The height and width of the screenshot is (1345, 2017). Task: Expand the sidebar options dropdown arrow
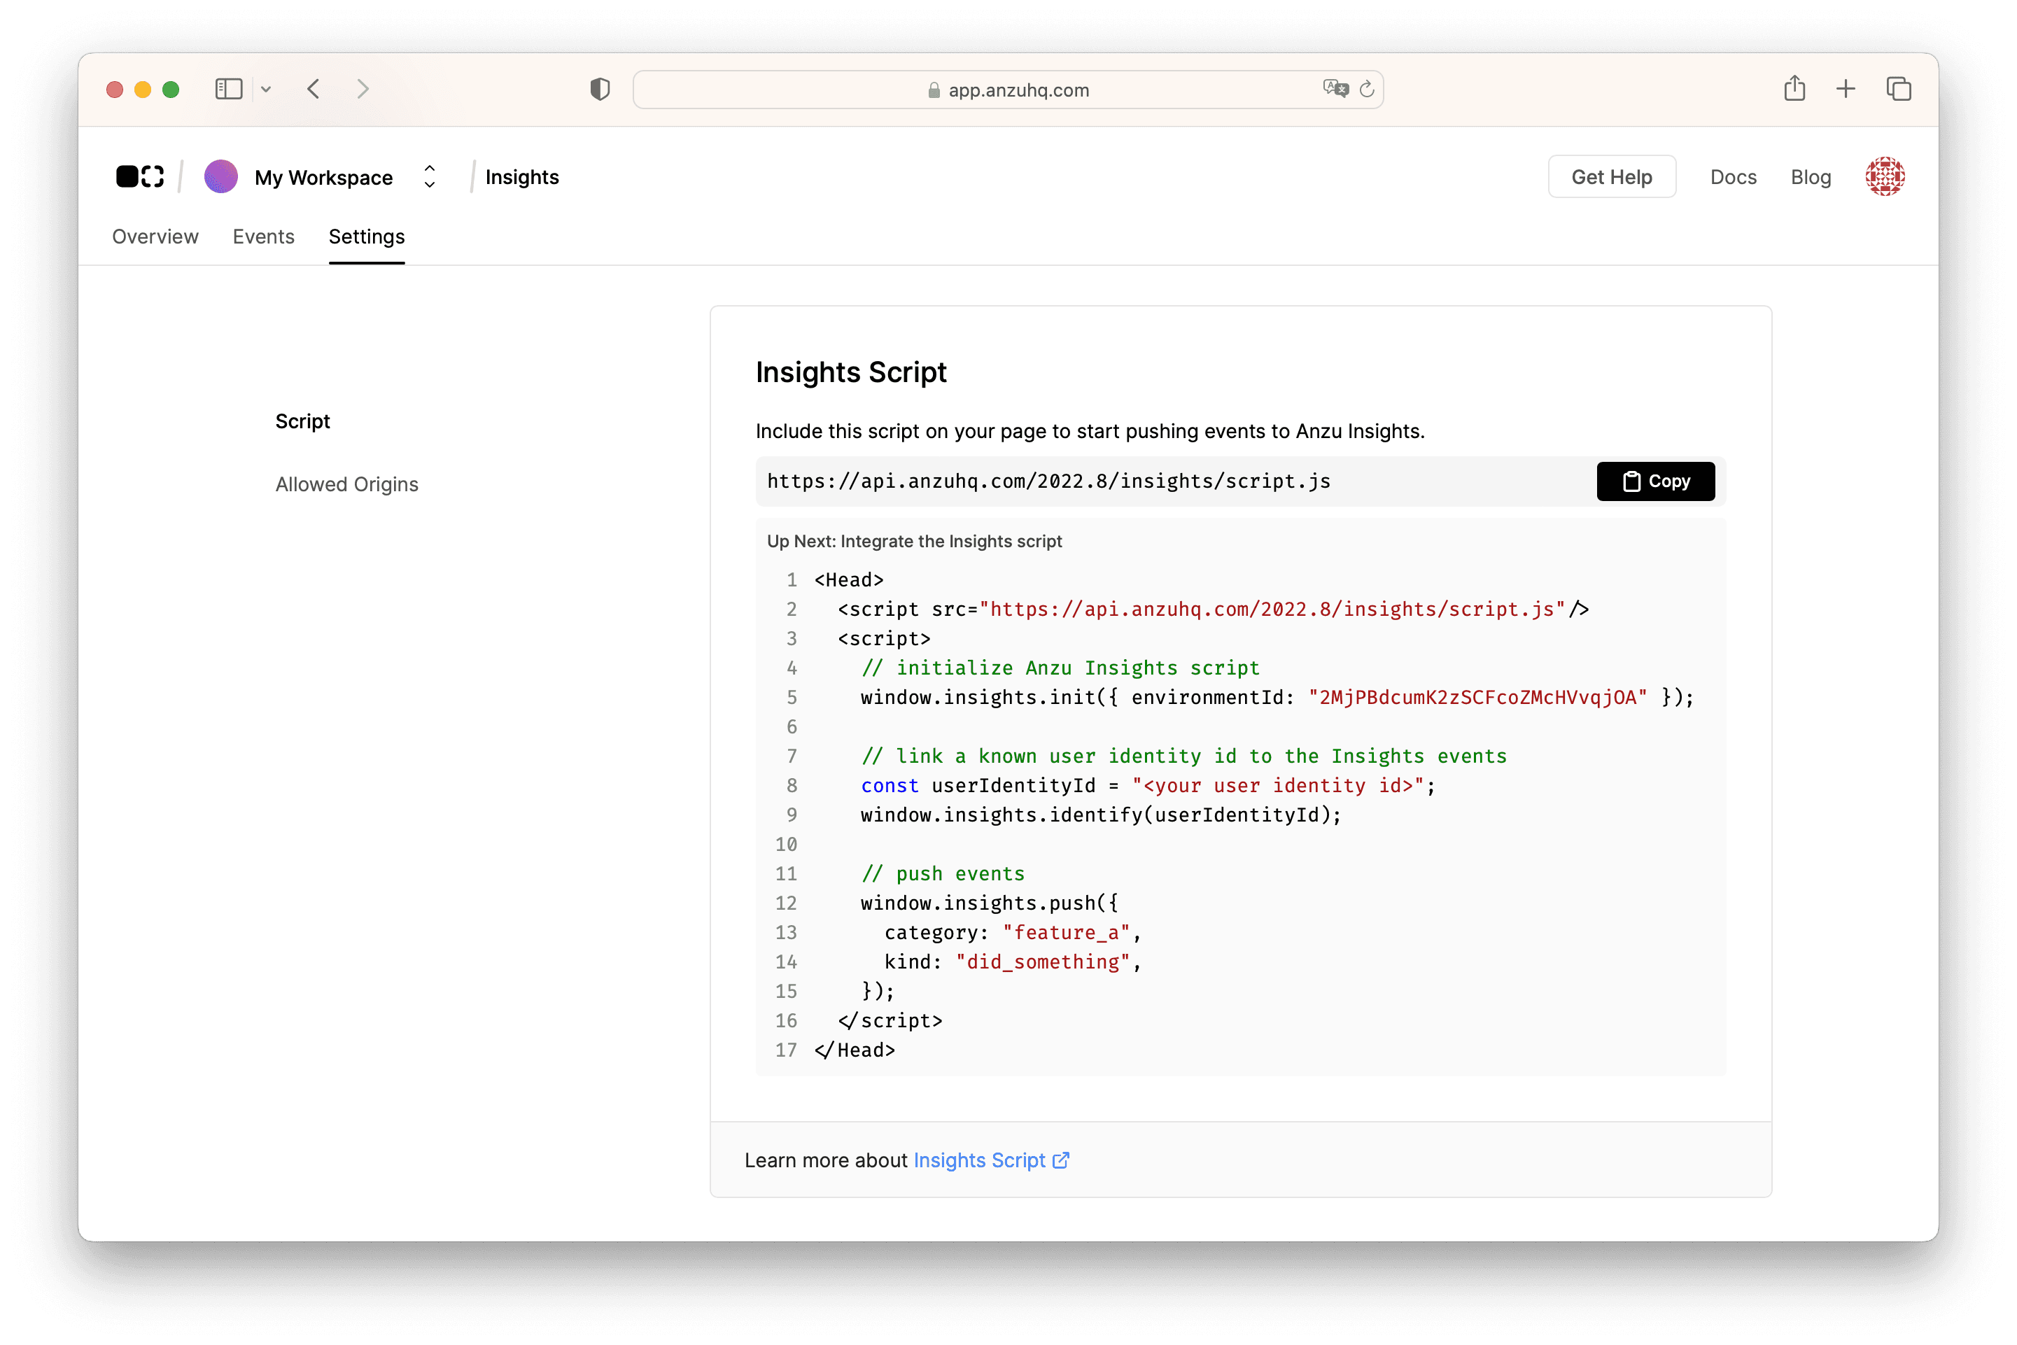266,89
